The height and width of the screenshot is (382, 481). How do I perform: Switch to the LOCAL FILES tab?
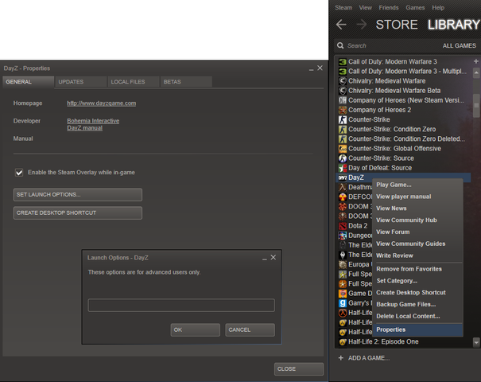(134, 82)
